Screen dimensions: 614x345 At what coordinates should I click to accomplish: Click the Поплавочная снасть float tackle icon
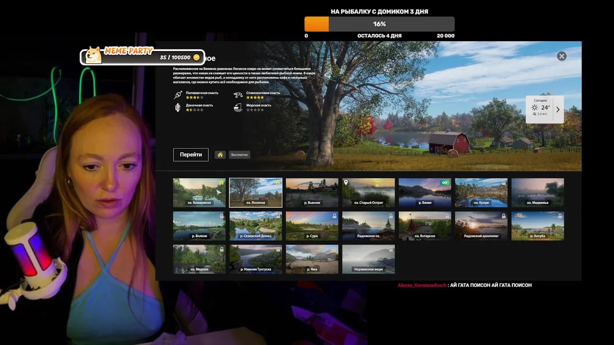click(178, 95)
